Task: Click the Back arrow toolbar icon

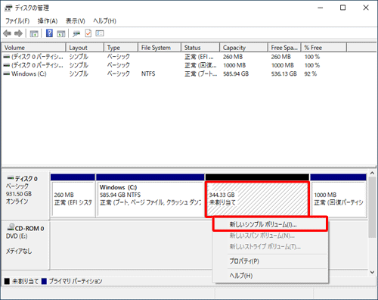Action: pos(8,33)
